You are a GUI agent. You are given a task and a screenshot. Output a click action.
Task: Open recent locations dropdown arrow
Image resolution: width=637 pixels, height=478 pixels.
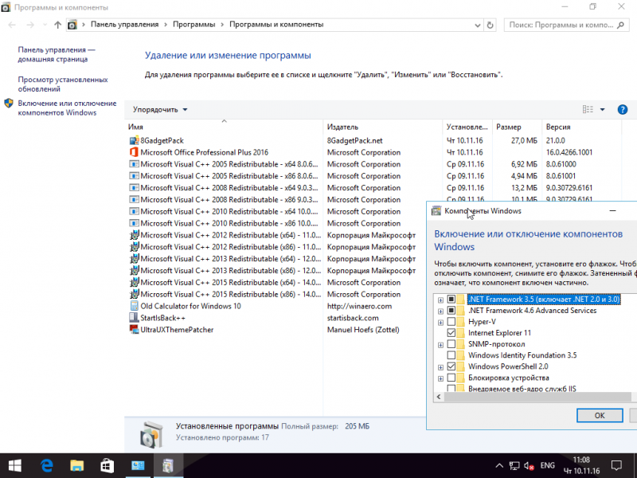point(45,25)
